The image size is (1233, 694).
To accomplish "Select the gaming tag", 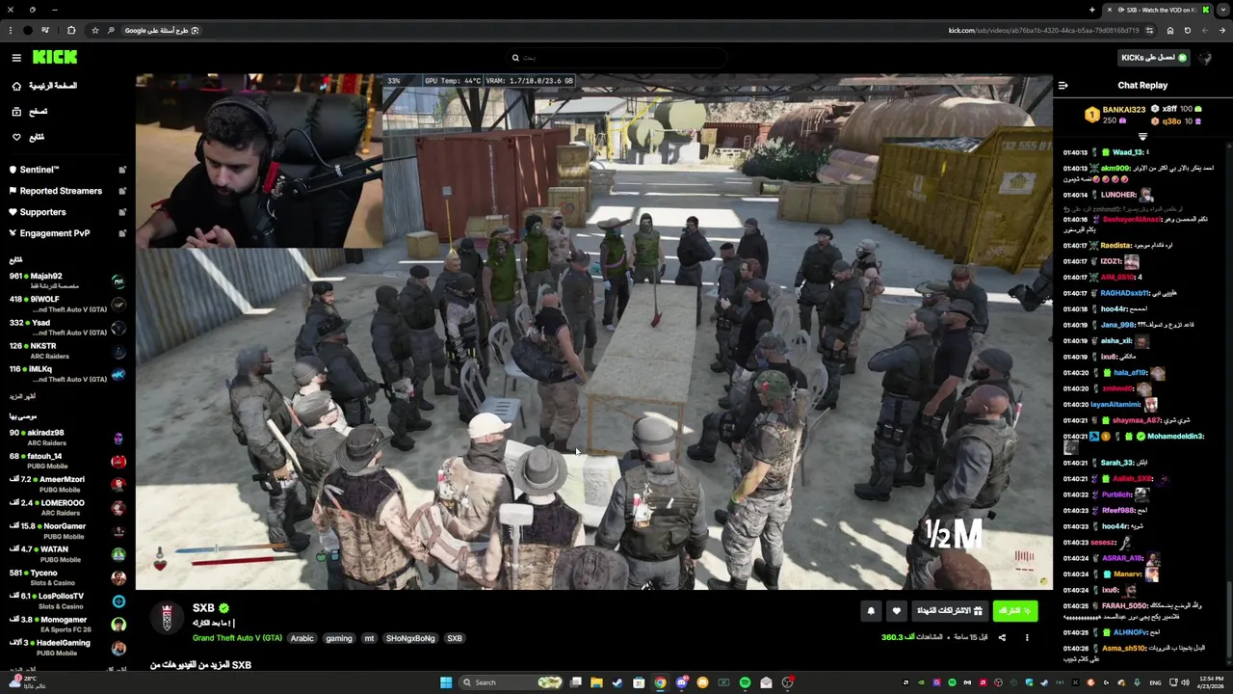I will coord(338,638).
